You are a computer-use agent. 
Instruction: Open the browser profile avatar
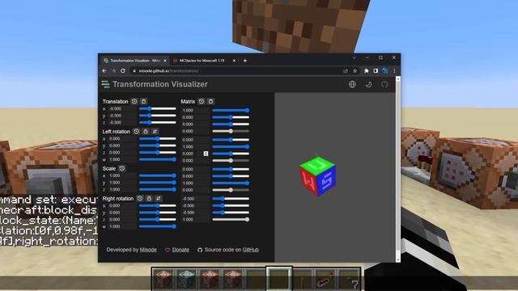(385, 71)
